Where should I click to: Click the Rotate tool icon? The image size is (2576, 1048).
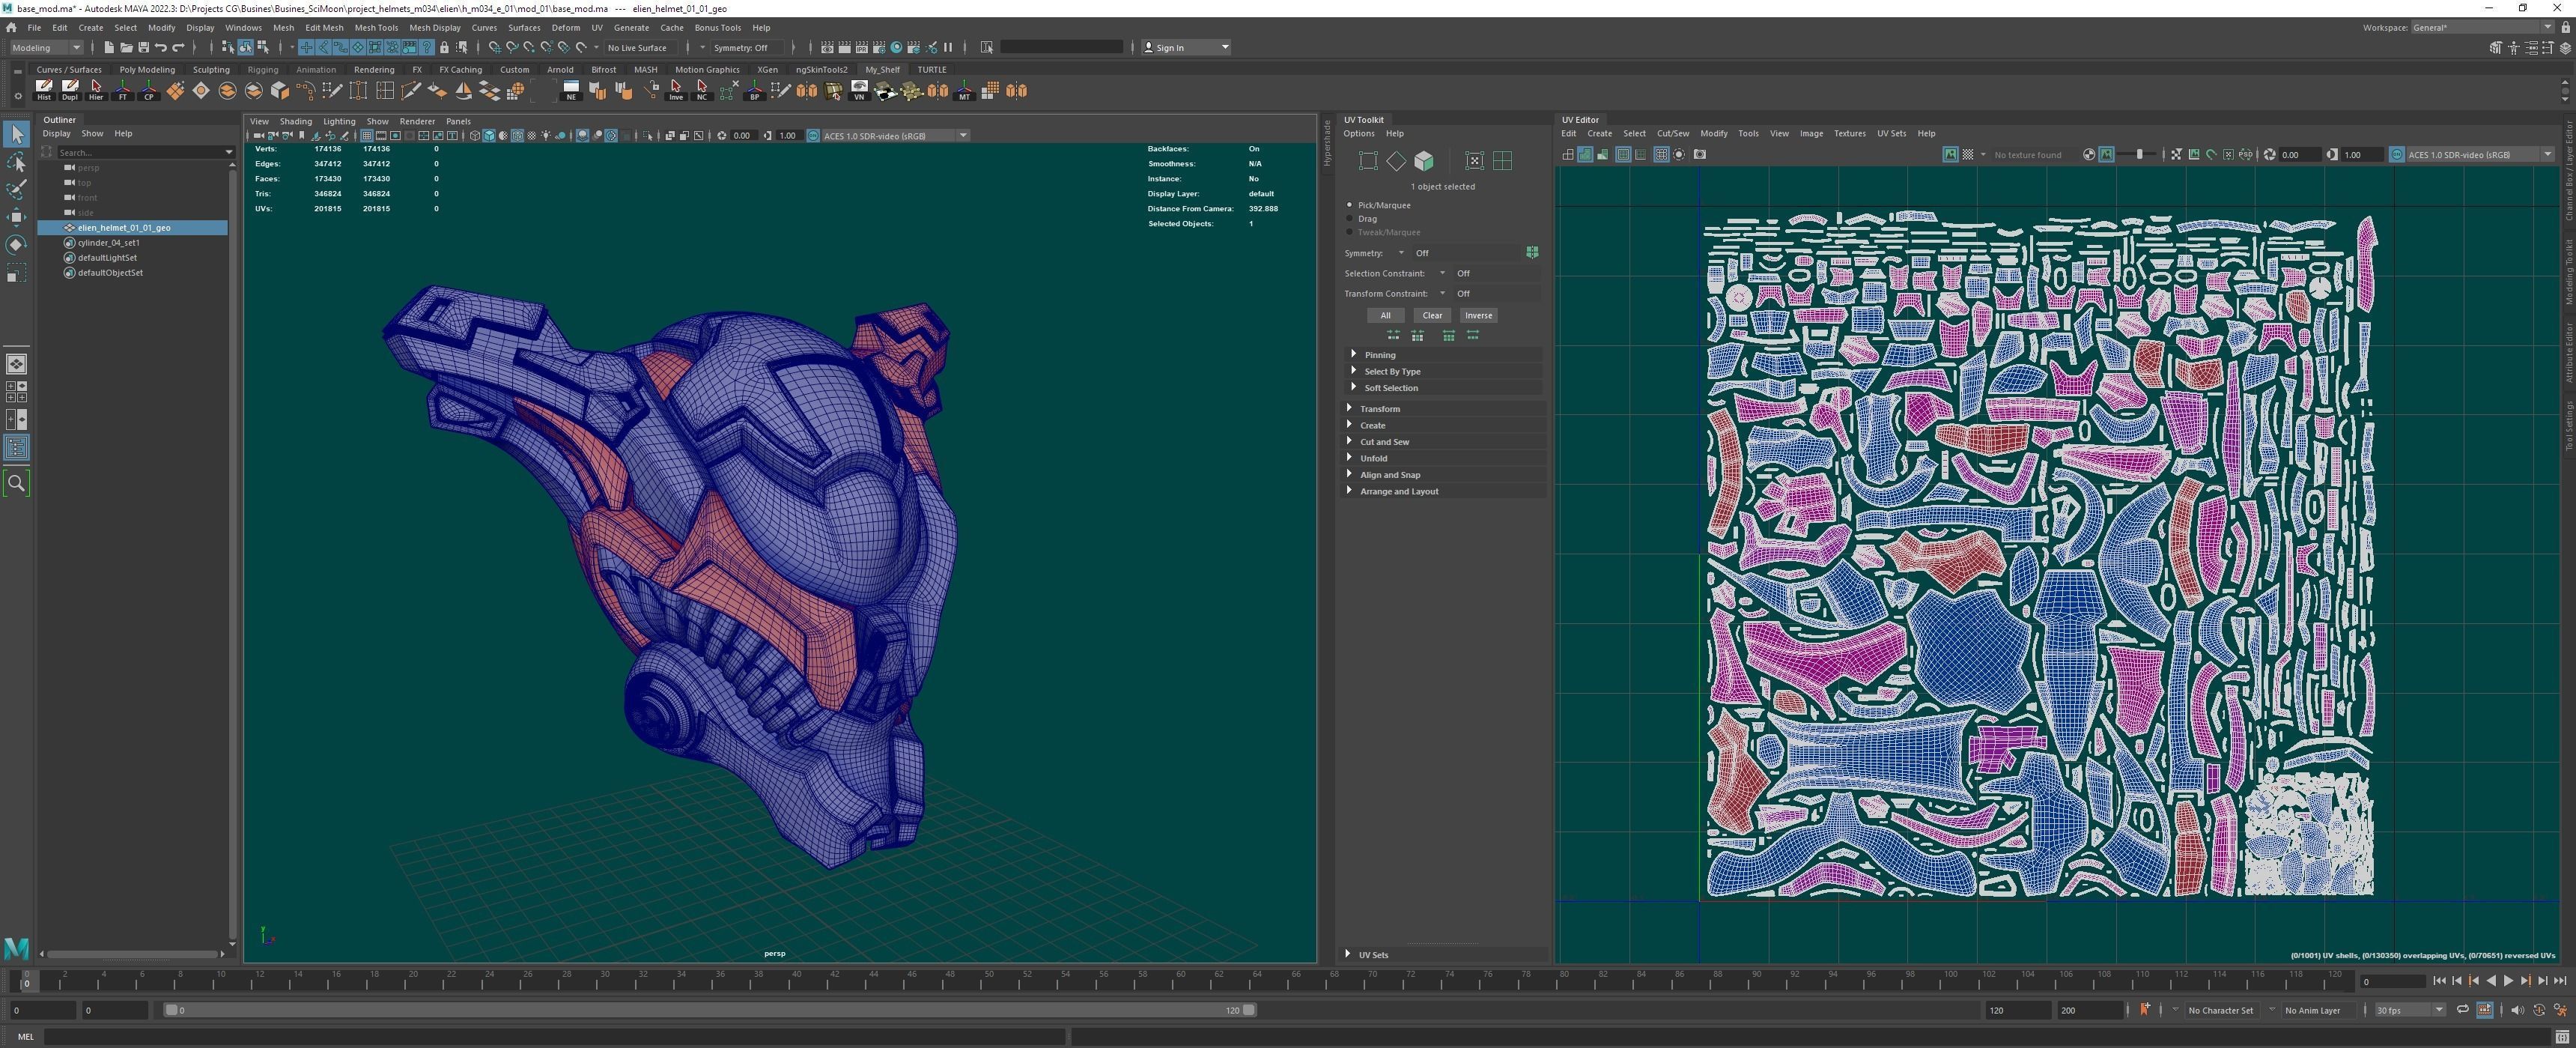[x=16, y=245]
